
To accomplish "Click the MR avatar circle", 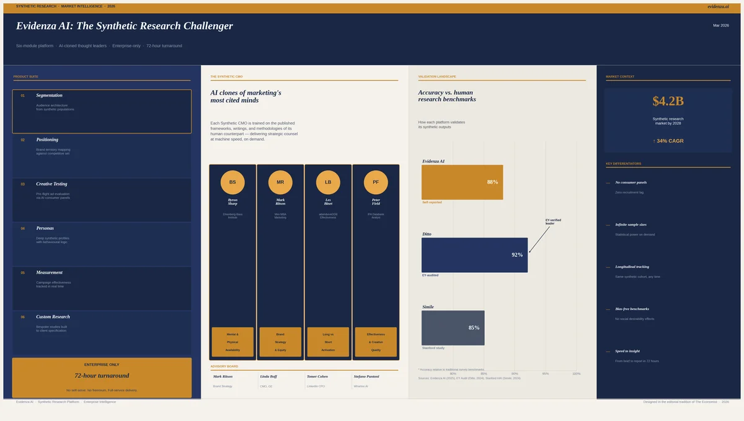I will [280, 182].
